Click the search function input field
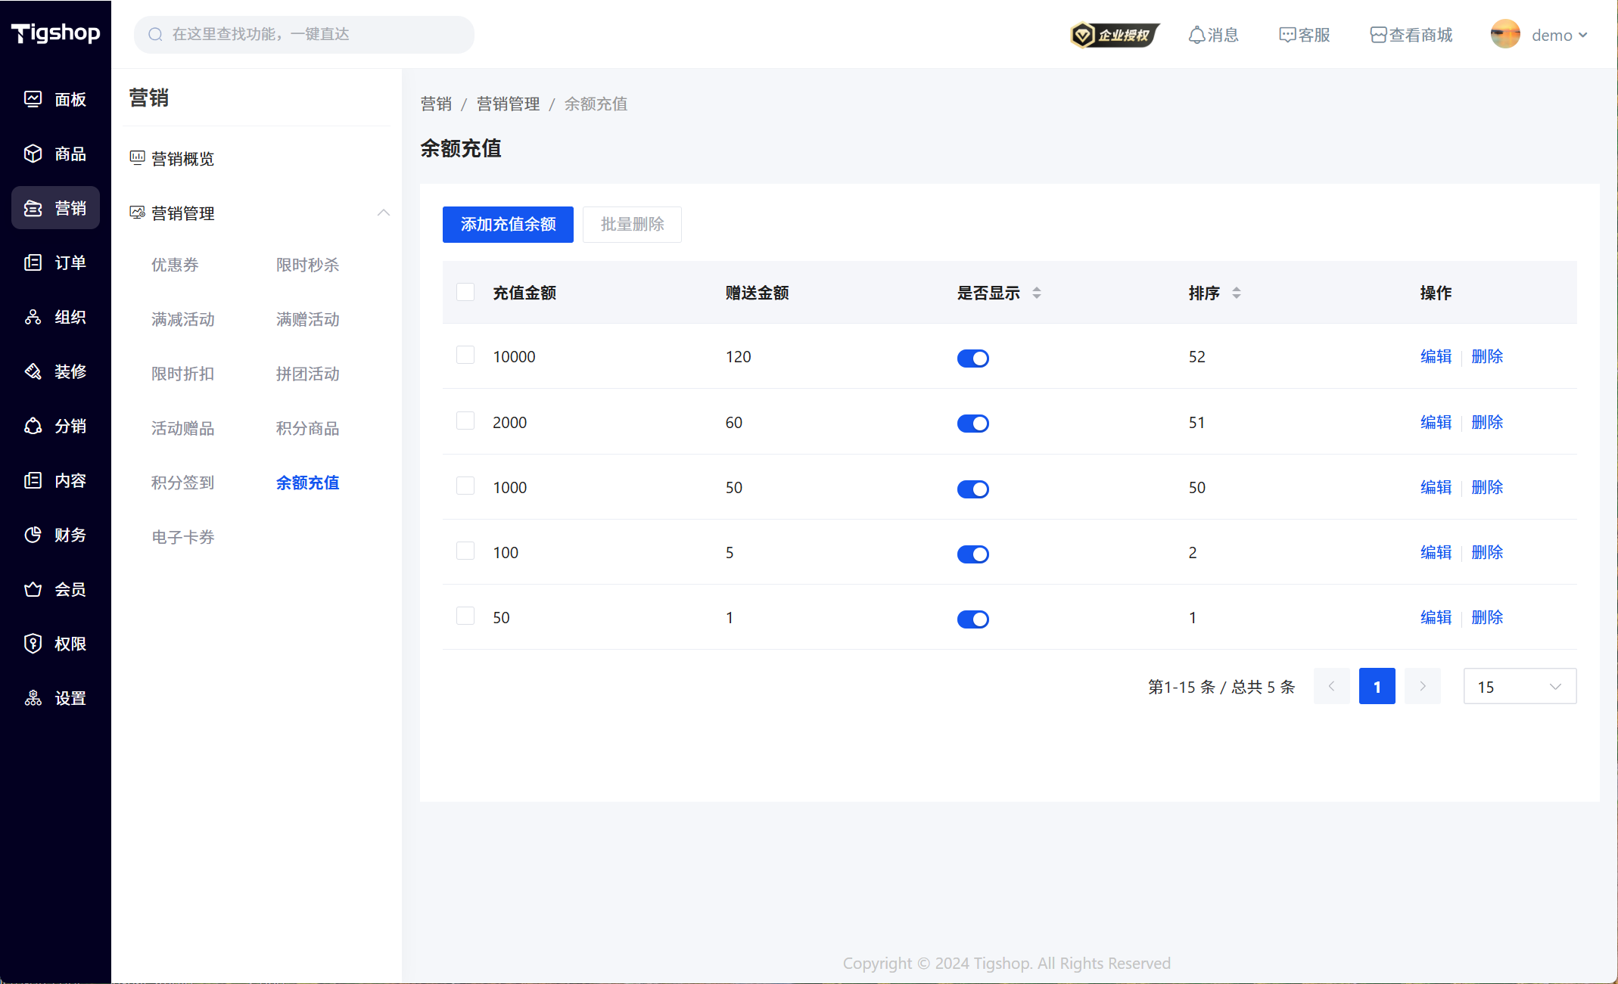Screen dimensions: 1618x984 click(304, 34)
